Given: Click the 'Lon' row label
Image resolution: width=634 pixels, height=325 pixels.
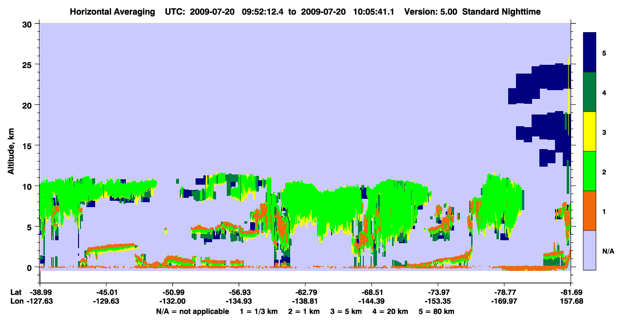Looking at the screenshot, I should (16, 302).
